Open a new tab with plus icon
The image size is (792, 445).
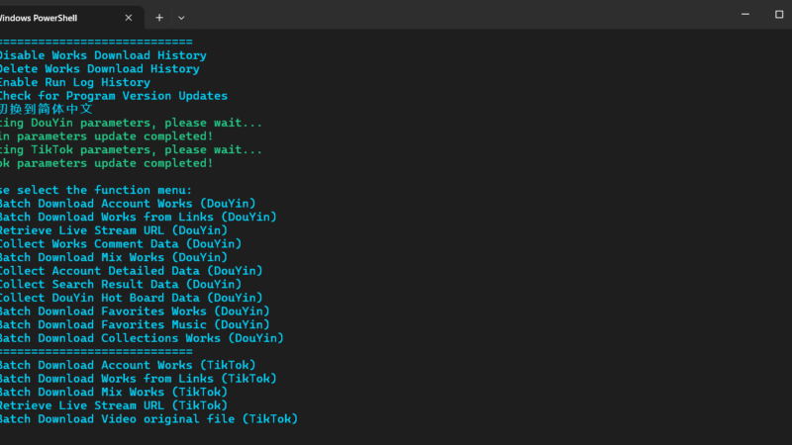(x=159, y=18)
